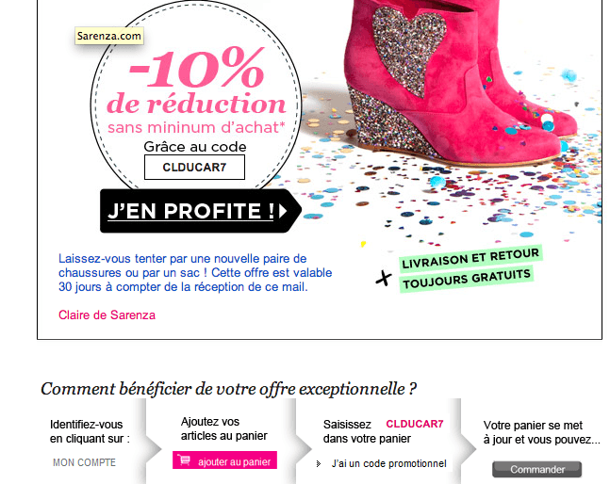Click the small arrow beside code promotionnel
Screen dimensions: 610x484
click(x=319, y=464)
